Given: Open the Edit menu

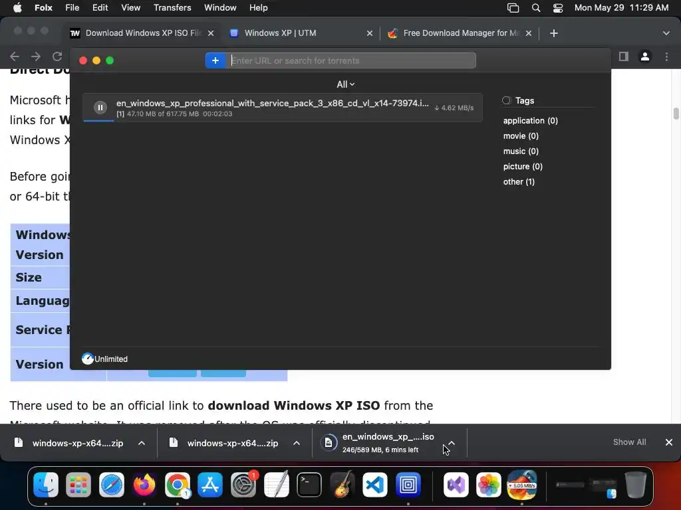Looking at the screenshot, I should point(100,7).
